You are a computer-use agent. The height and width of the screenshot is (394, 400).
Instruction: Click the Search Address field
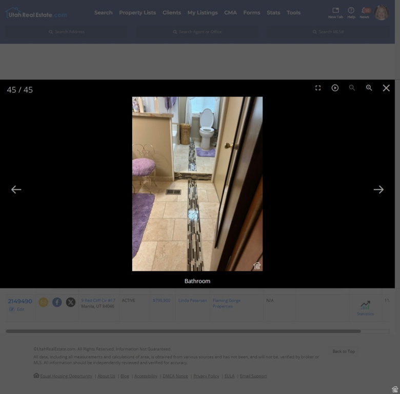pos(67,32)
